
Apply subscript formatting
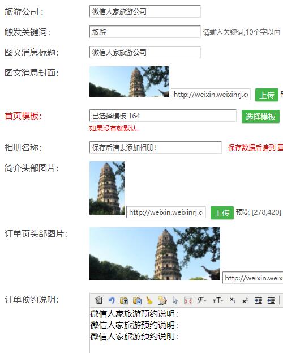(x=233, y=300)
